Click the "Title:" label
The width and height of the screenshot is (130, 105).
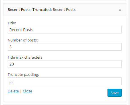tap(12, 23)
